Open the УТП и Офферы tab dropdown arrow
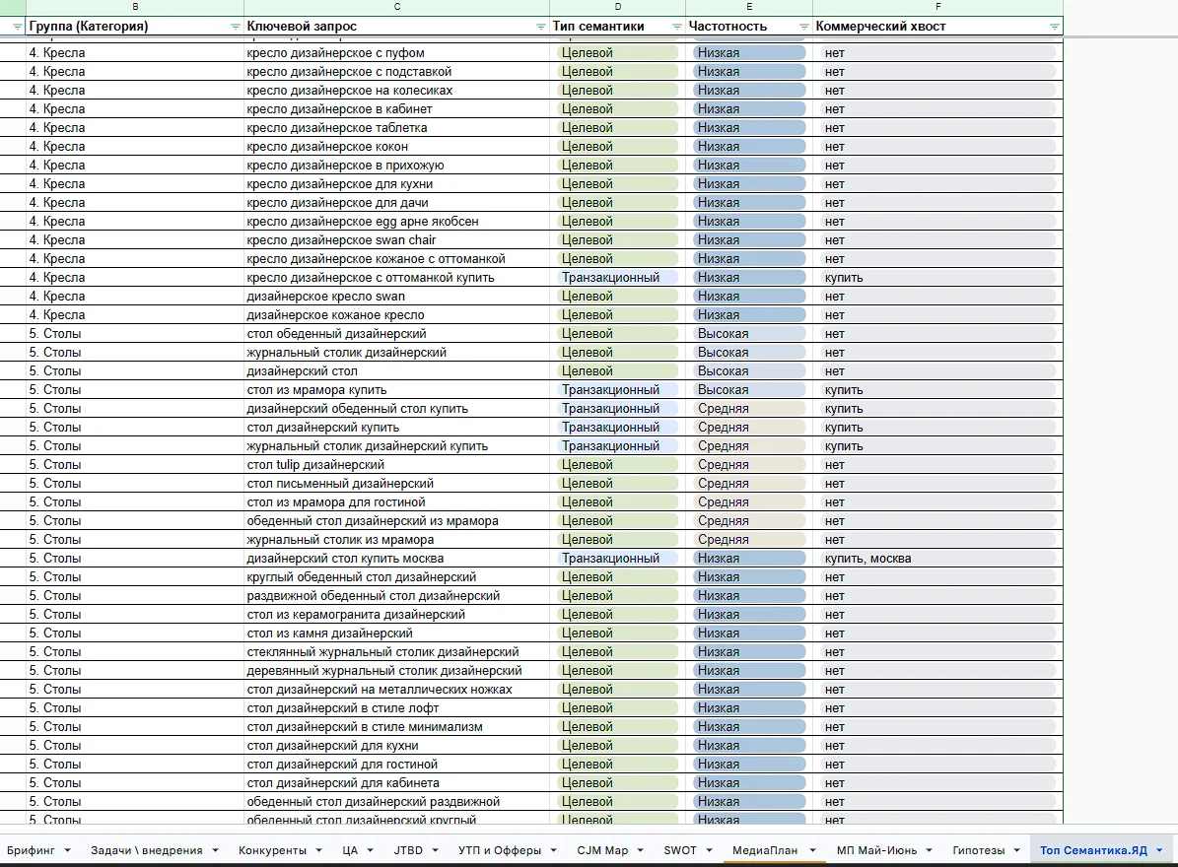1178x867 pixels. pos(554,850)
